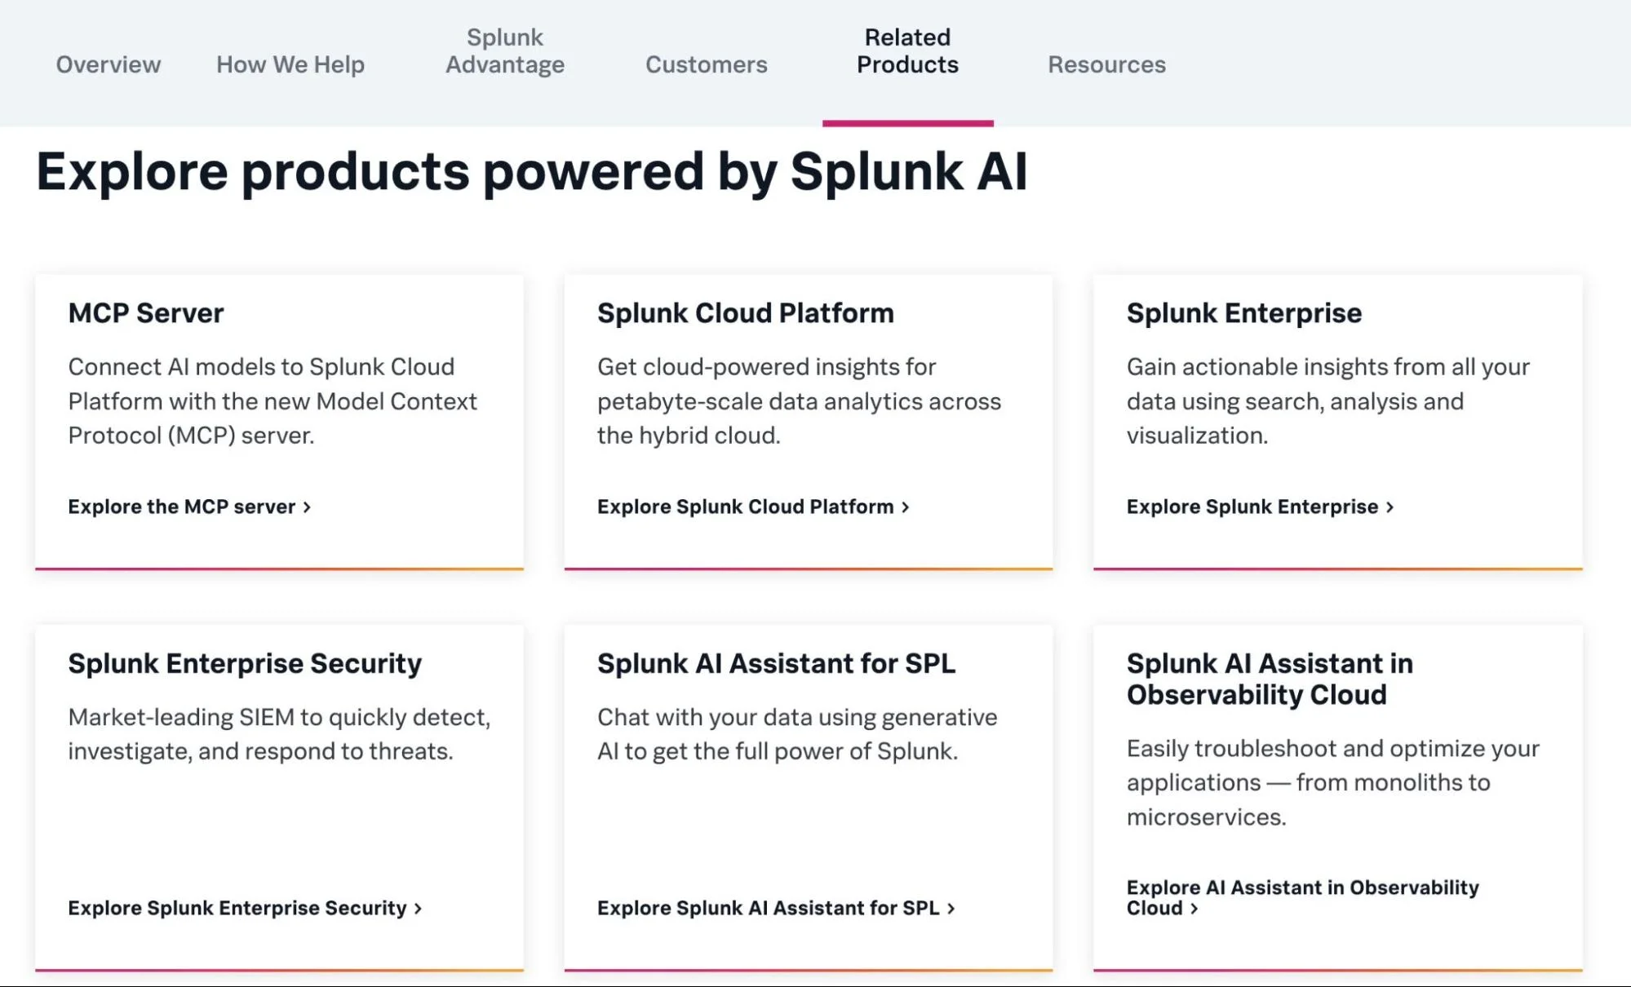This screenshot has width=1631, height=987.
Task: Click the arrow next to Explore Splunk Enterprise
Action: [1391, 507]
